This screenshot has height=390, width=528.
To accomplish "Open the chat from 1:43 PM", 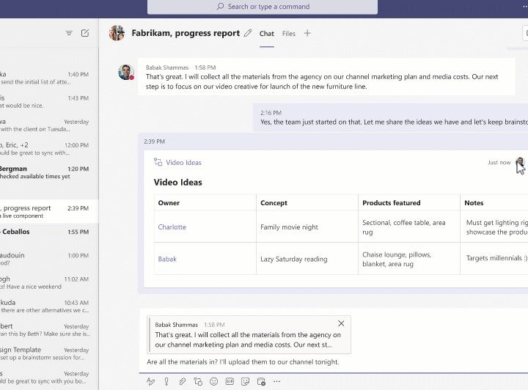I will click(x=49, y=101).
